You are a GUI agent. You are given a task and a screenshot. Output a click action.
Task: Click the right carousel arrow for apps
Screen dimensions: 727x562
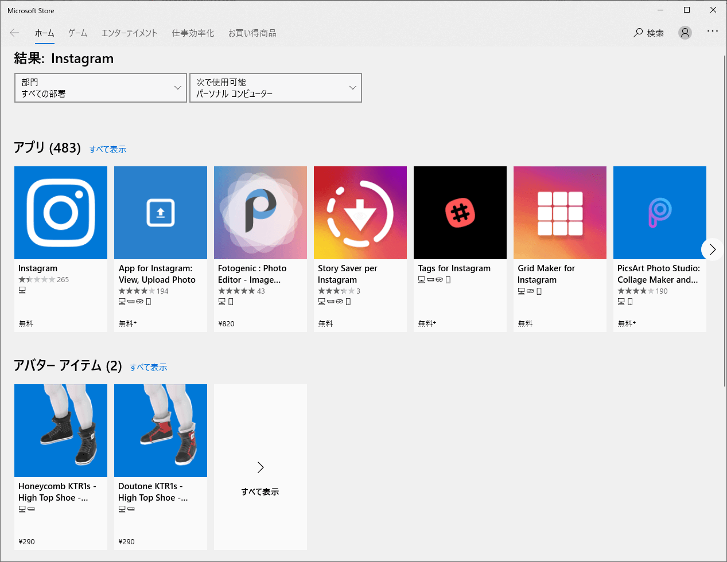pyautogui.click(x=712, y=249)
